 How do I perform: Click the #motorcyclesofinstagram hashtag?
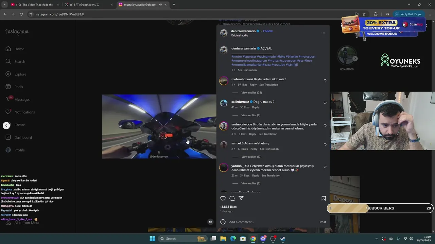(x=249, y=61)
